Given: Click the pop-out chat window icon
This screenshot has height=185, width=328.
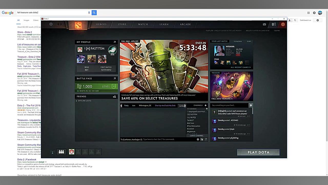Looking at the screenshot, I should (x=202, y=140).
